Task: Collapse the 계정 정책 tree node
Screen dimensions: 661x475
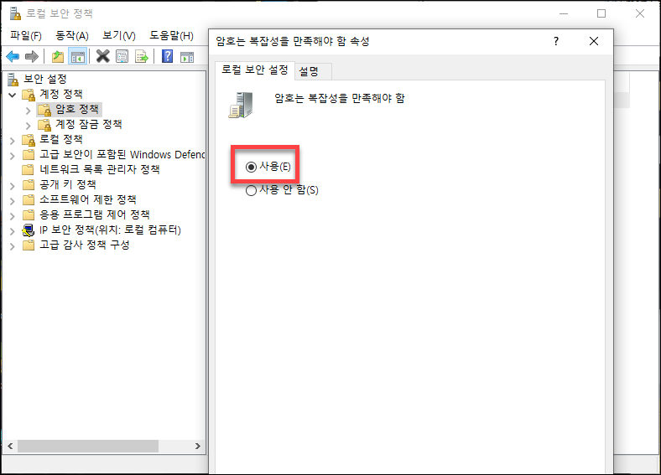Action: pyautogui.click(x=13, y=96)
